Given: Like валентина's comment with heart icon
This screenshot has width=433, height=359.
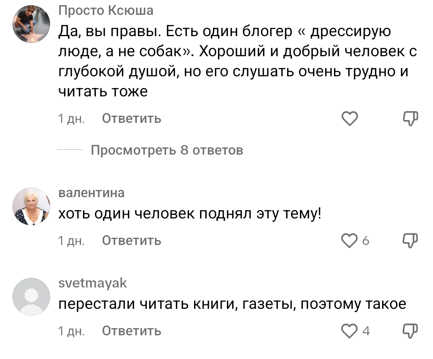Looking at the screenshot, I should (x=349, y=241).
